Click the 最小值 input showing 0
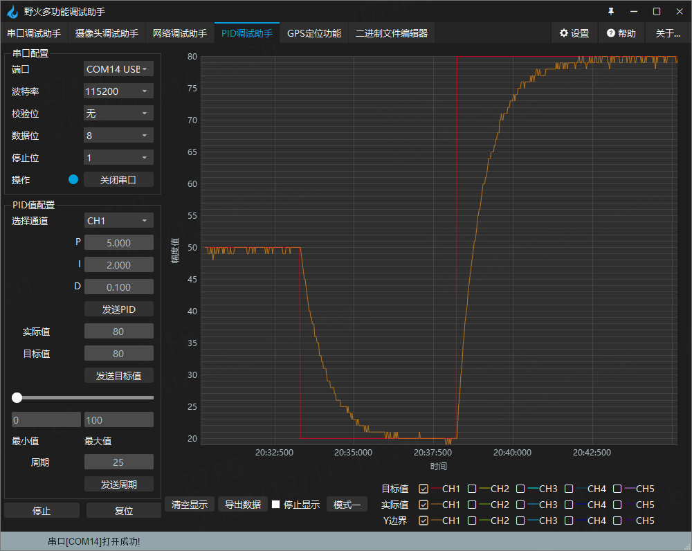Screen dimensions: 692x551 pyautogui.click(x=46, y=419)
